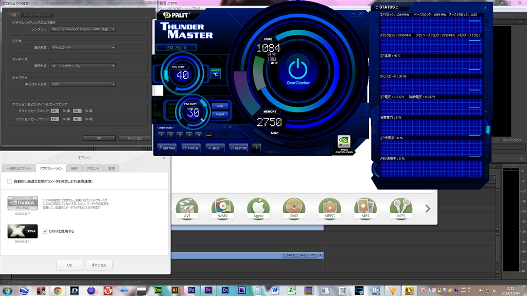Switch to the 一般的なオプション tab

pos(19,169)
